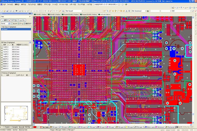The image size is (197, 131).
Task: Open the 編集 menu
Action: click(17, 4)
